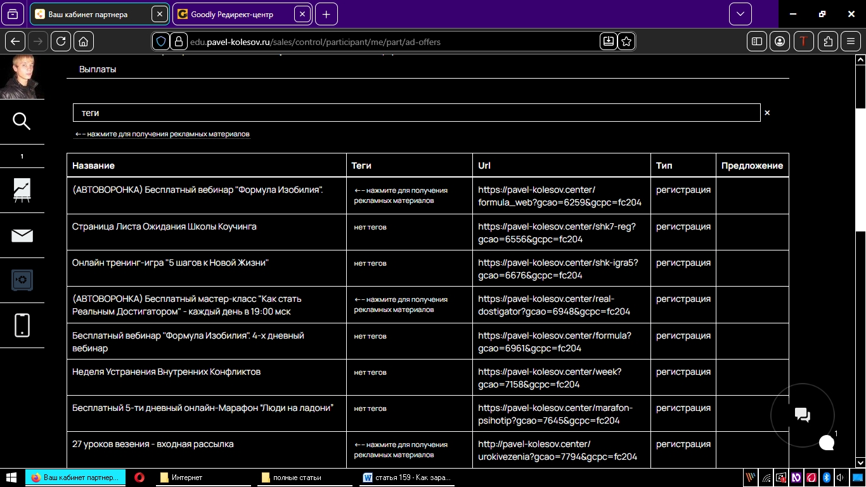The image size is (866, 487).
Task: Click the browser reload button
Action: [61, 41]
